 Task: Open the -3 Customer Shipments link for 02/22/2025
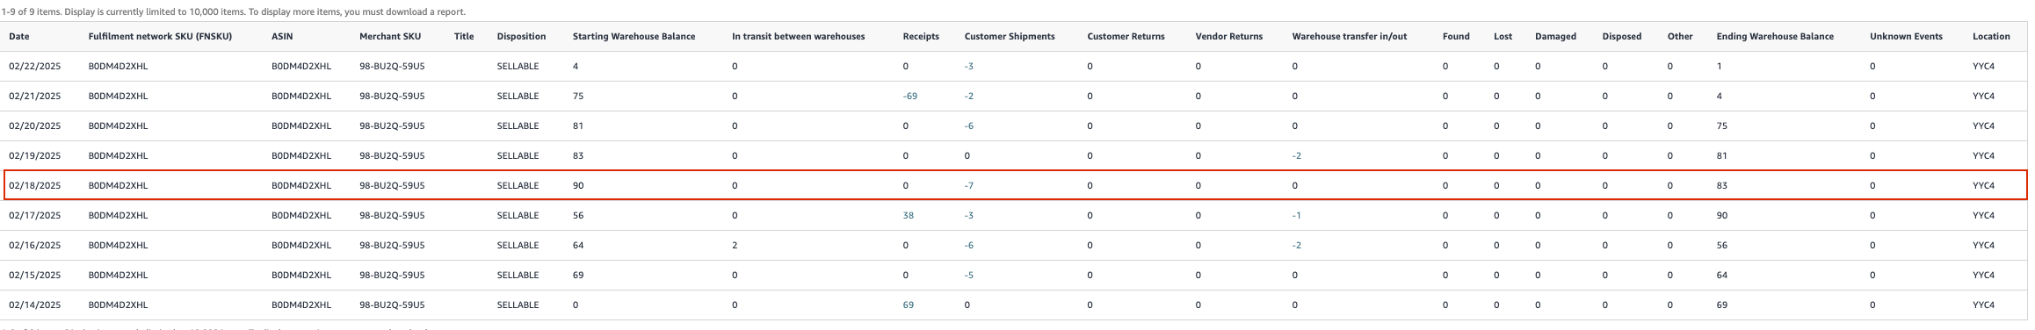point(968,66)
